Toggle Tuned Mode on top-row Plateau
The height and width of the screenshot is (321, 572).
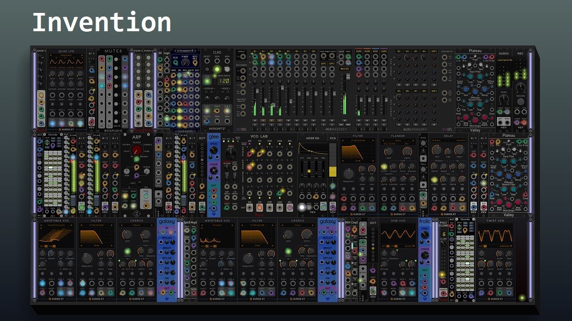tap(460, 78)
